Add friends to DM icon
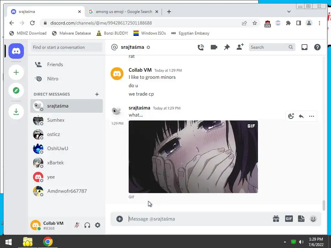 pyautogui.click(x=240, y=47)
